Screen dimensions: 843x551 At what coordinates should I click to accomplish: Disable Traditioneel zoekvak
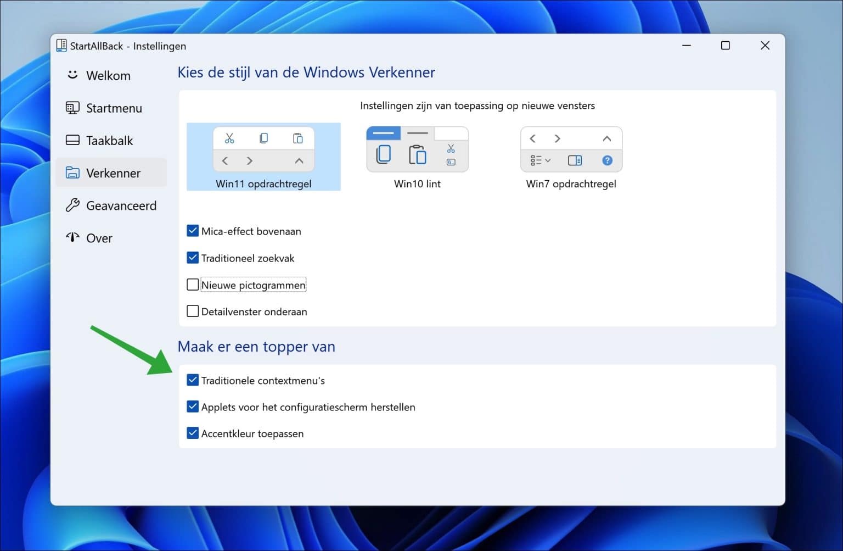[x=193, y=257]
